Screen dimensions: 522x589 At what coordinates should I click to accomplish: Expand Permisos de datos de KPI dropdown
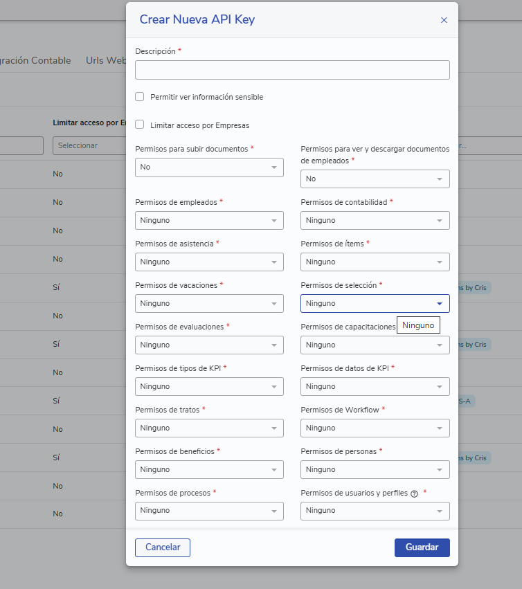click(x=375, y=386)
